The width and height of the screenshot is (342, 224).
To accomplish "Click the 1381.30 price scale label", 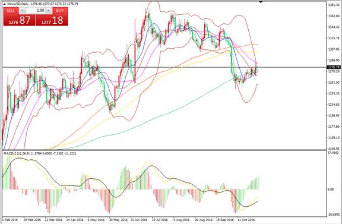I will [334, 5].
